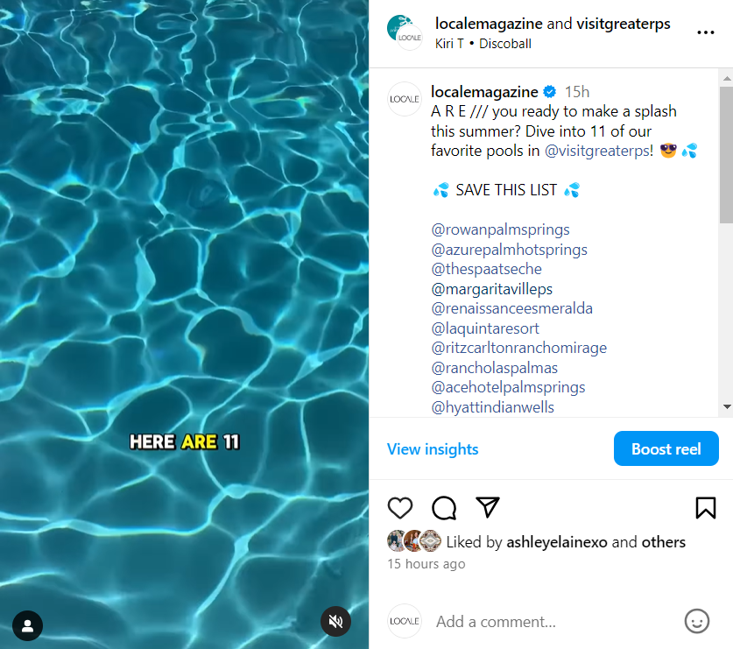This screenshot has width=733, height=649.
Task: Open the emoji picker in the comment box
Action: point(696,621)
